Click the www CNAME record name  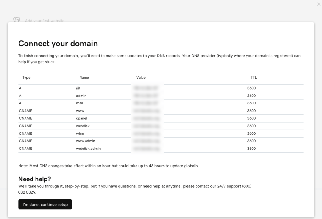(80, 111)
